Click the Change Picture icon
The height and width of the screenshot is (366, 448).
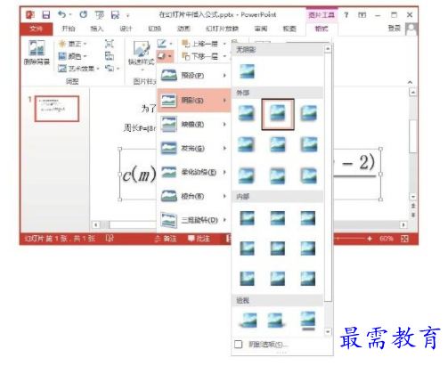(109, 56)
